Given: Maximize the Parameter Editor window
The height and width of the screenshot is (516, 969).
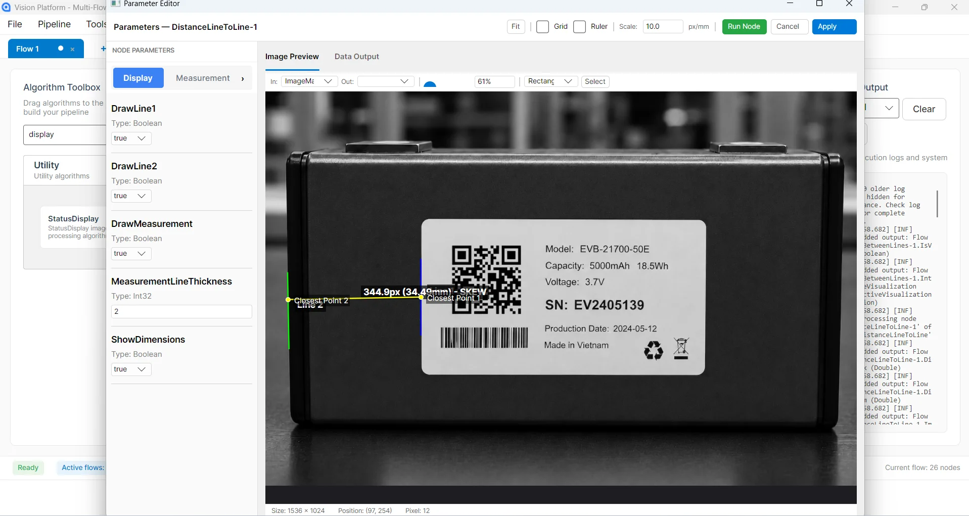Looking at the screenshot, I should [819, 4].
